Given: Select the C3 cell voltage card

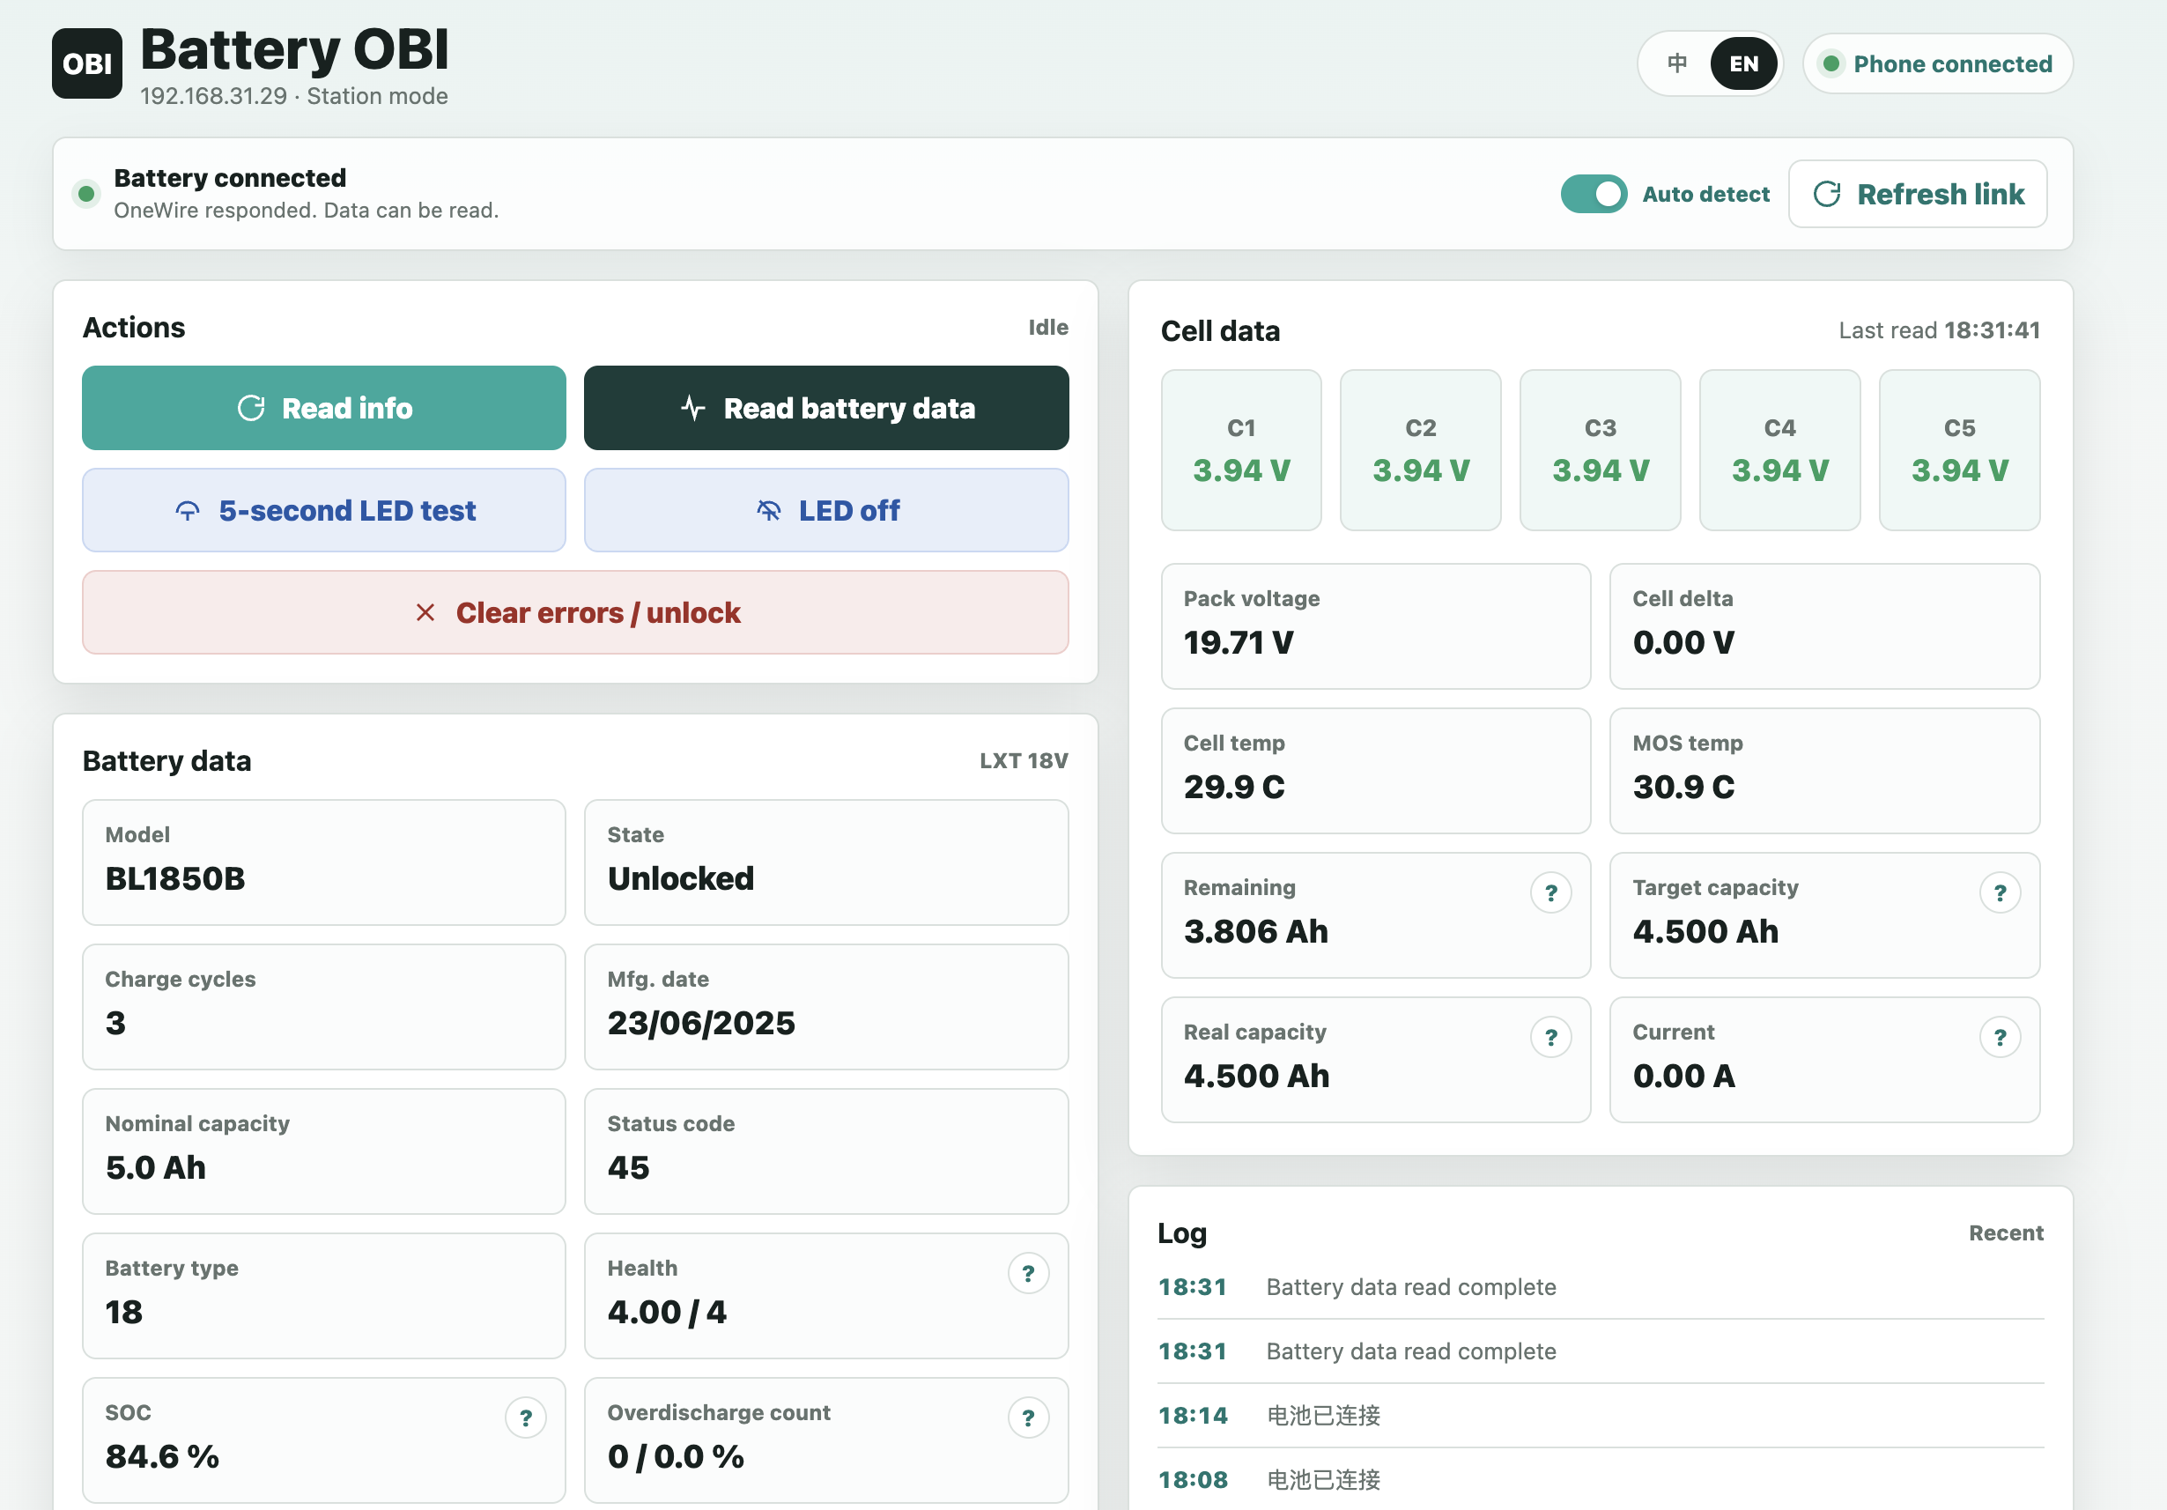Looking at the screenshot, I should coord(1600,450).
